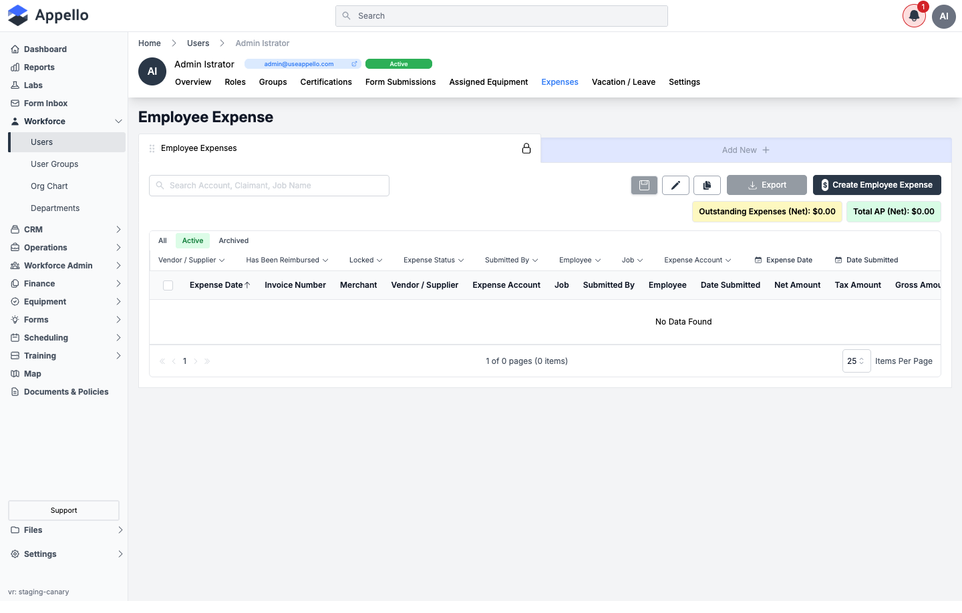Click the duplicate view icon button
The image size is (962, 613).
point(707,185)
